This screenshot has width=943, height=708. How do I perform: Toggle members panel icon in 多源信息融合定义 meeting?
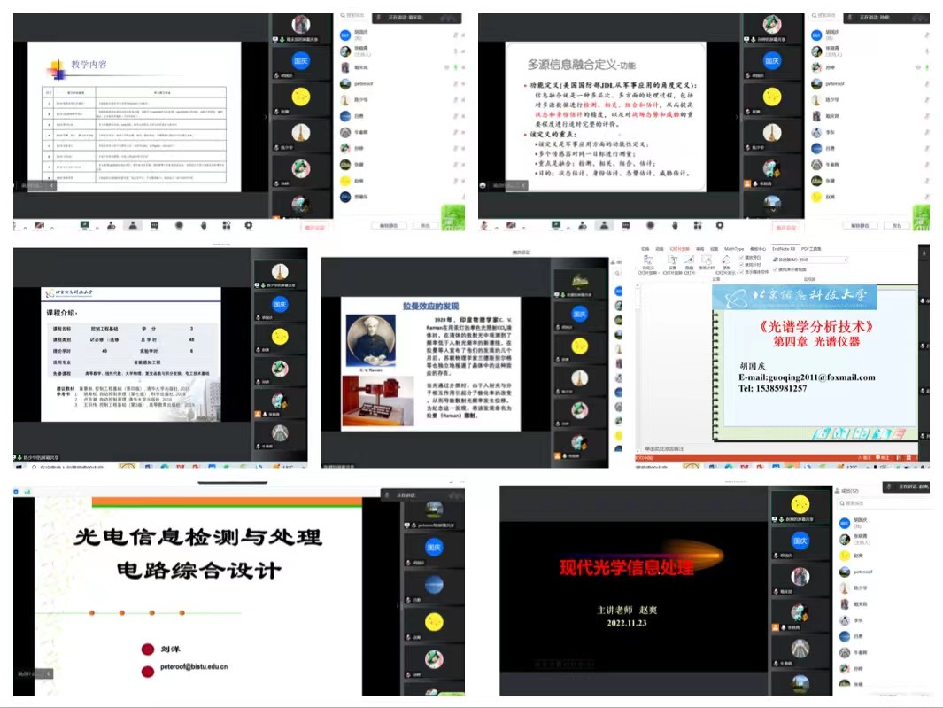coord(604,225)
